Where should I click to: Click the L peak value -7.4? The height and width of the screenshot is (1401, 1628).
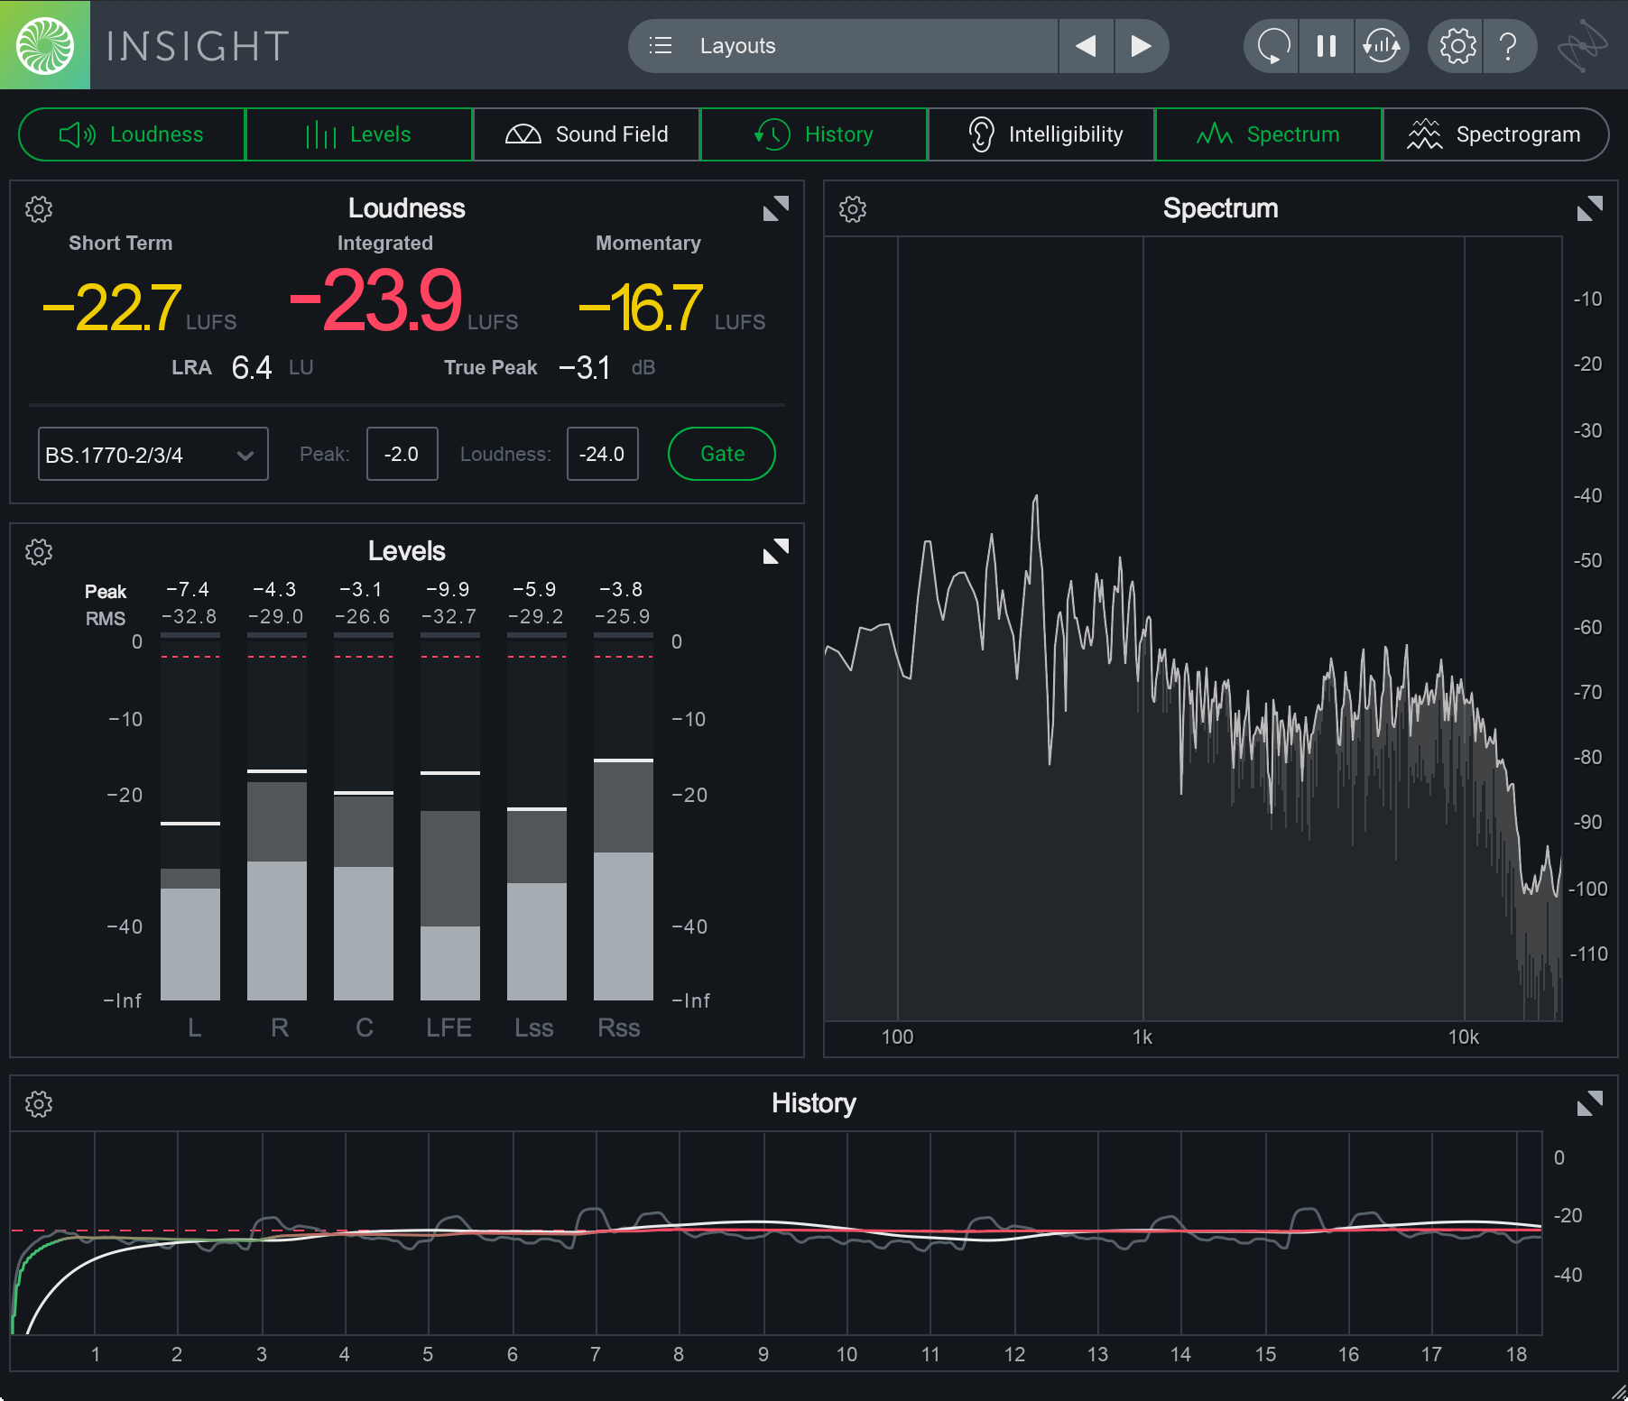click(188, 590)
